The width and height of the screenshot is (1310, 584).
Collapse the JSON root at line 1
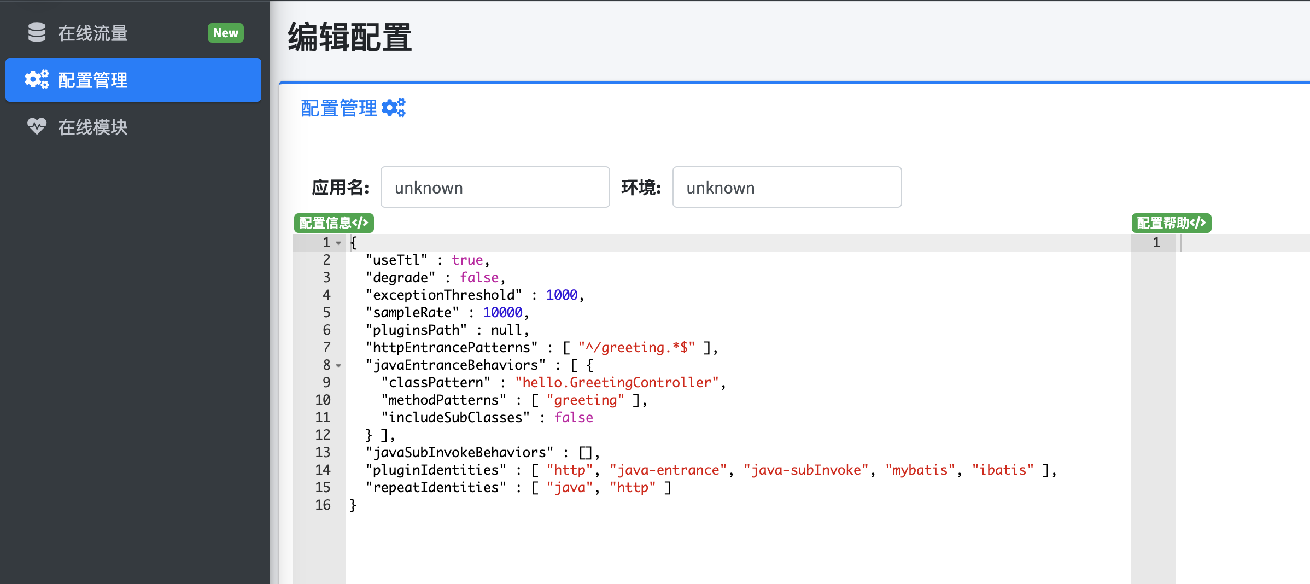[x=338, y=244]
